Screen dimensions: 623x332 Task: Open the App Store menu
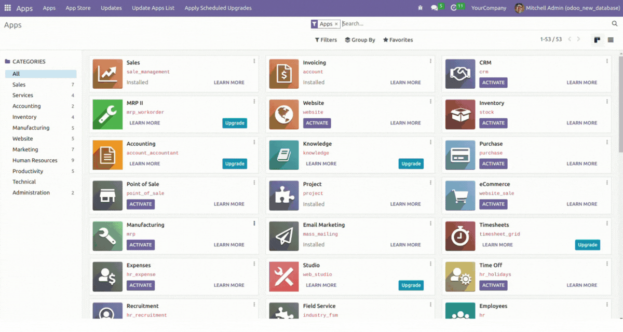coord(78,8)
